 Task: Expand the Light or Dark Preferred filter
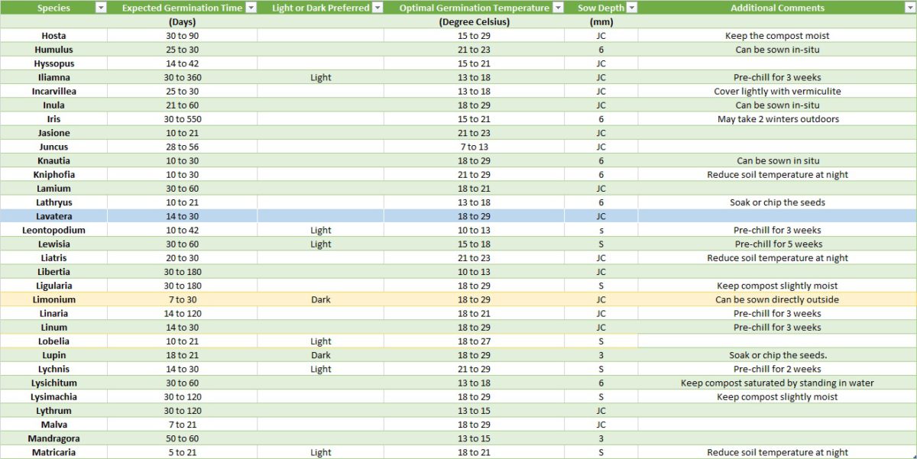(377, 8)
